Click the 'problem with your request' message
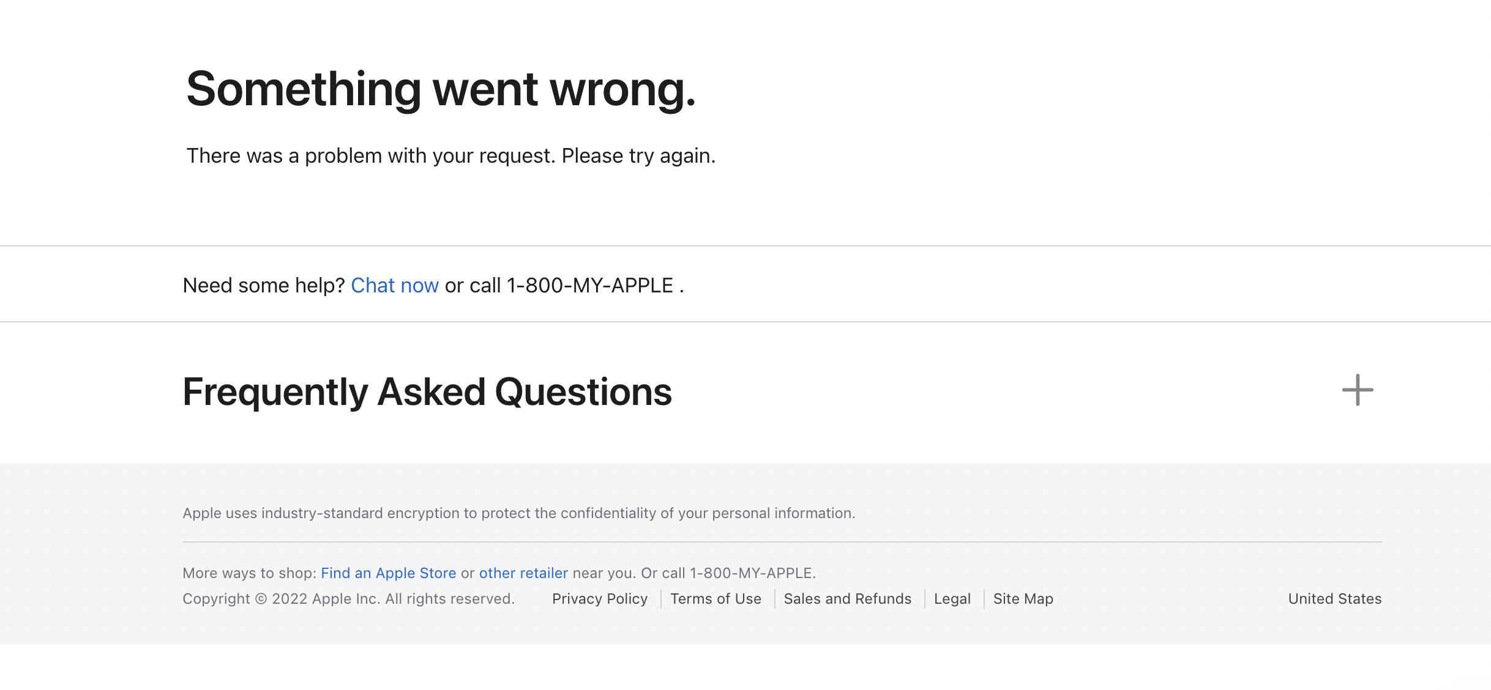Screen dimensions: 1491x690 tap(450, 156)
